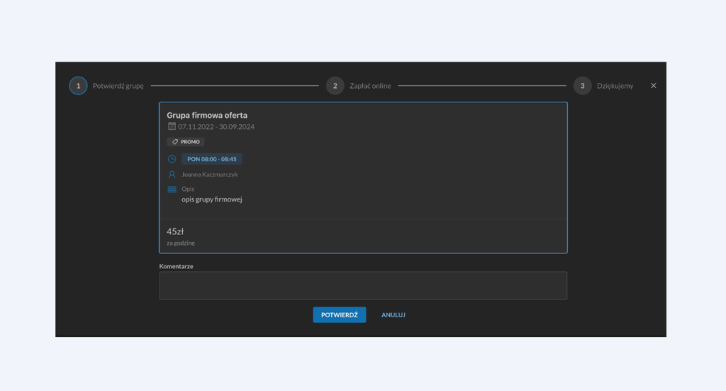Click the 'PON 08:00 - 08:45' time chip
Image resolution: width=726 pixels, height=391 pixels.
(x=211, y=159)
